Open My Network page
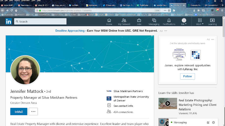The image size is (225, 126). point(124,22)
